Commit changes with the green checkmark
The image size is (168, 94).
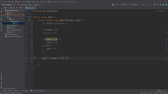point(149,5)
